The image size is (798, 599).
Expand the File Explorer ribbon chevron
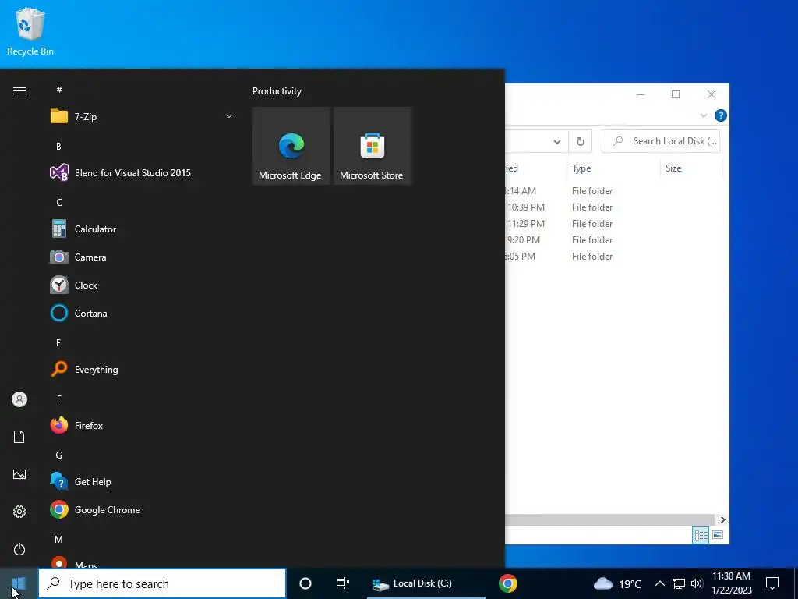tap(704, 115)
